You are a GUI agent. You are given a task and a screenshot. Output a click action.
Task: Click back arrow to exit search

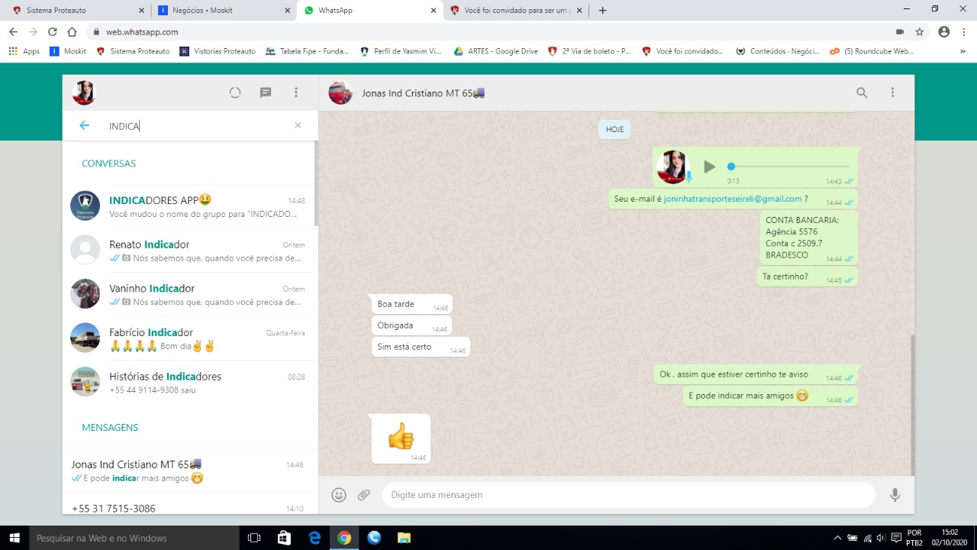85,125
